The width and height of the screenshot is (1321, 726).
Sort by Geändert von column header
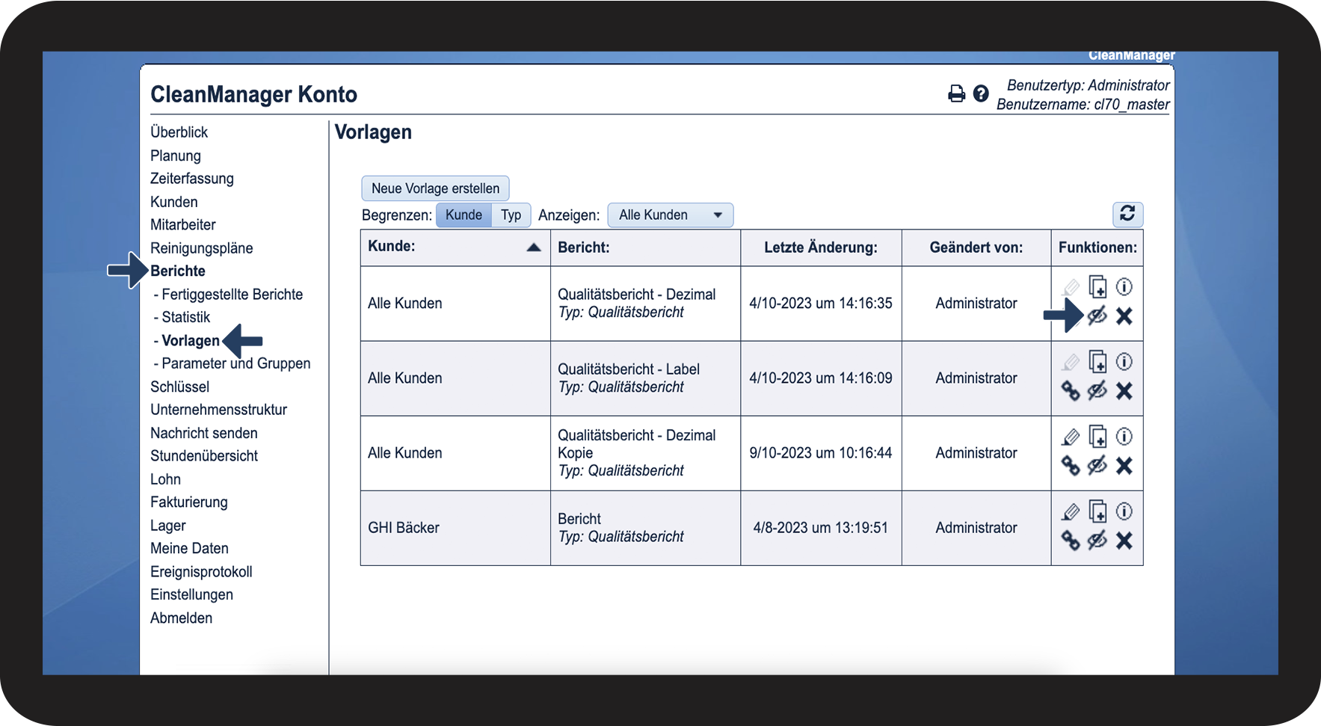[976, 247]
